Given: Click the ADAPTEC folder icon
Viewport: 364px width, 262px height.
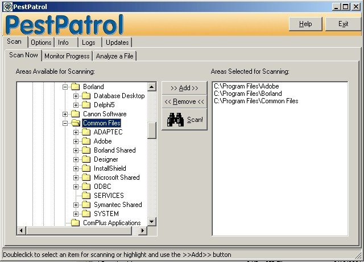Looking at the screenshot, I should coord(86,132).
